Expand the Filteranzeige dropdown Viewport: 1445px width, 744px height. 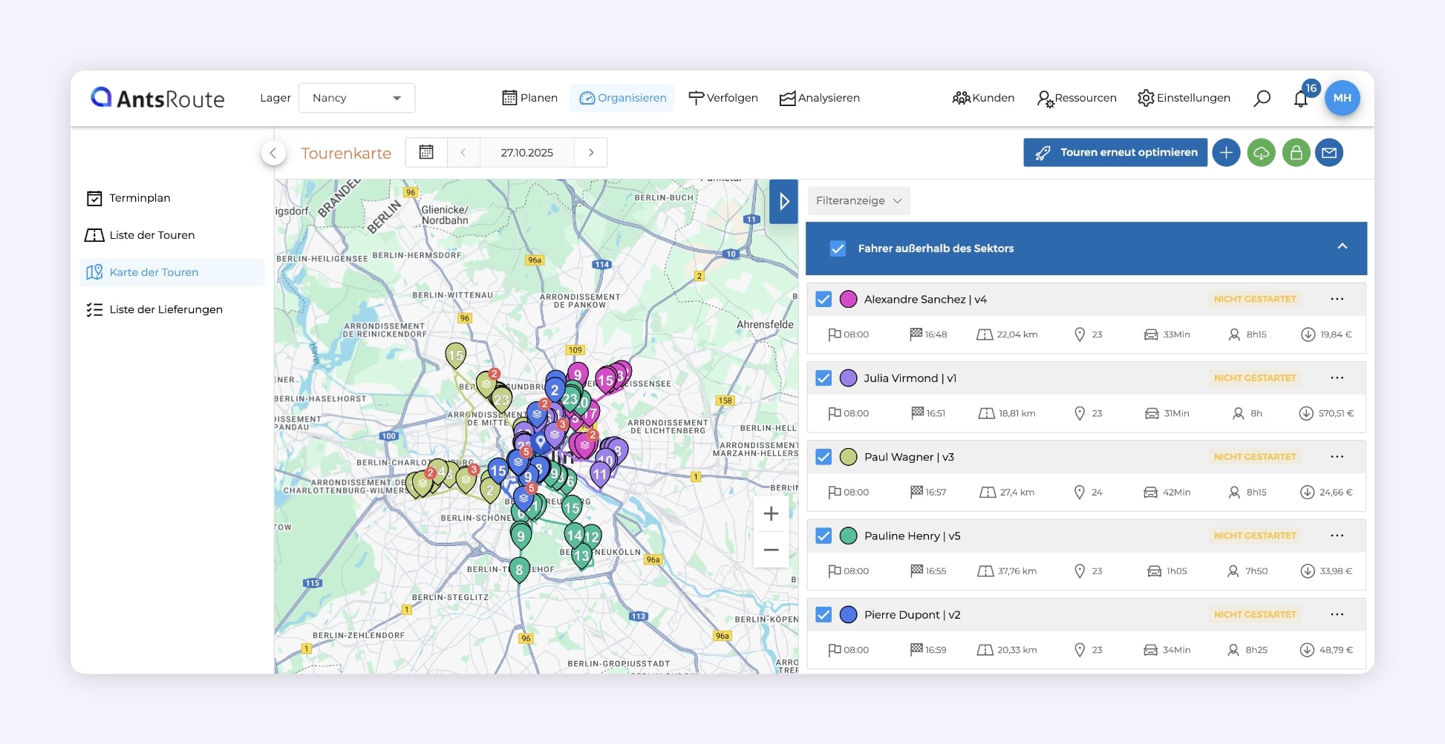tap(858, 201)
